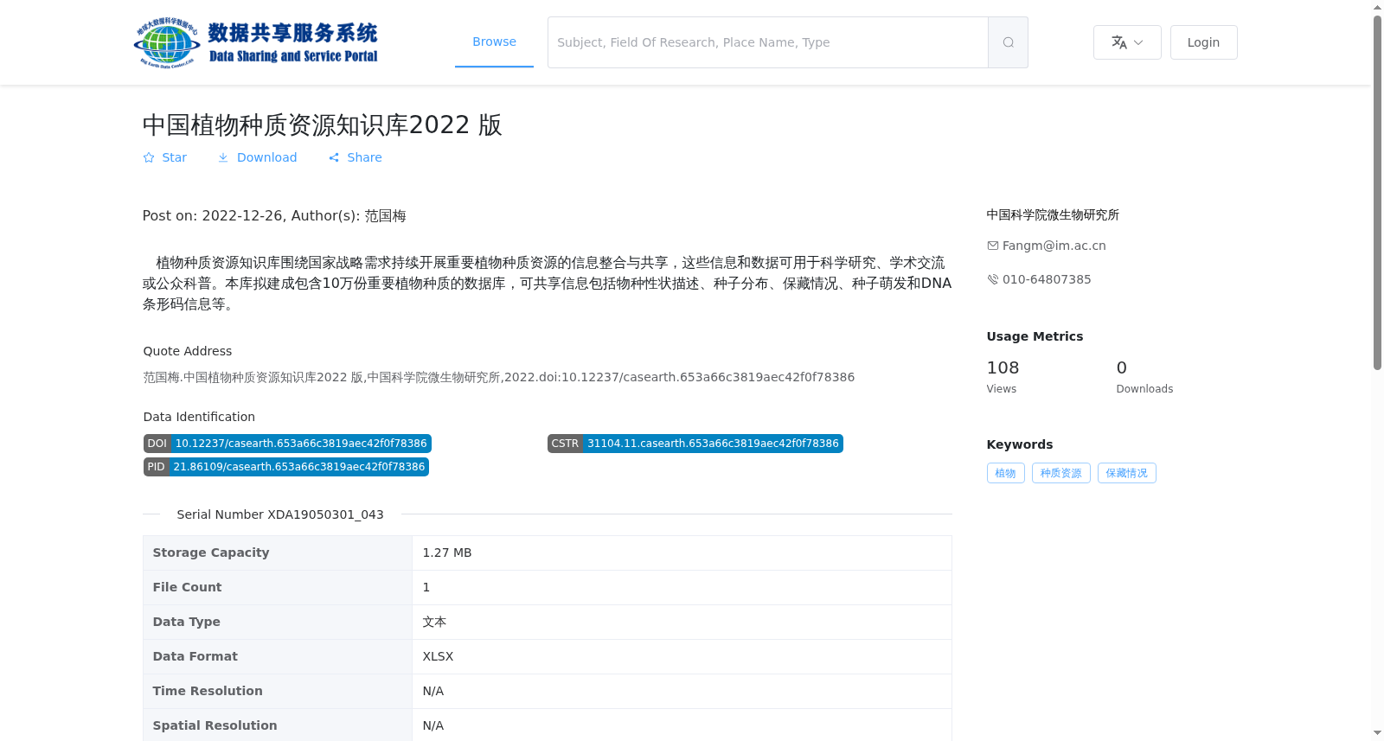
Task: Click the star icon beside Star
Action: (x=149, y=157)
